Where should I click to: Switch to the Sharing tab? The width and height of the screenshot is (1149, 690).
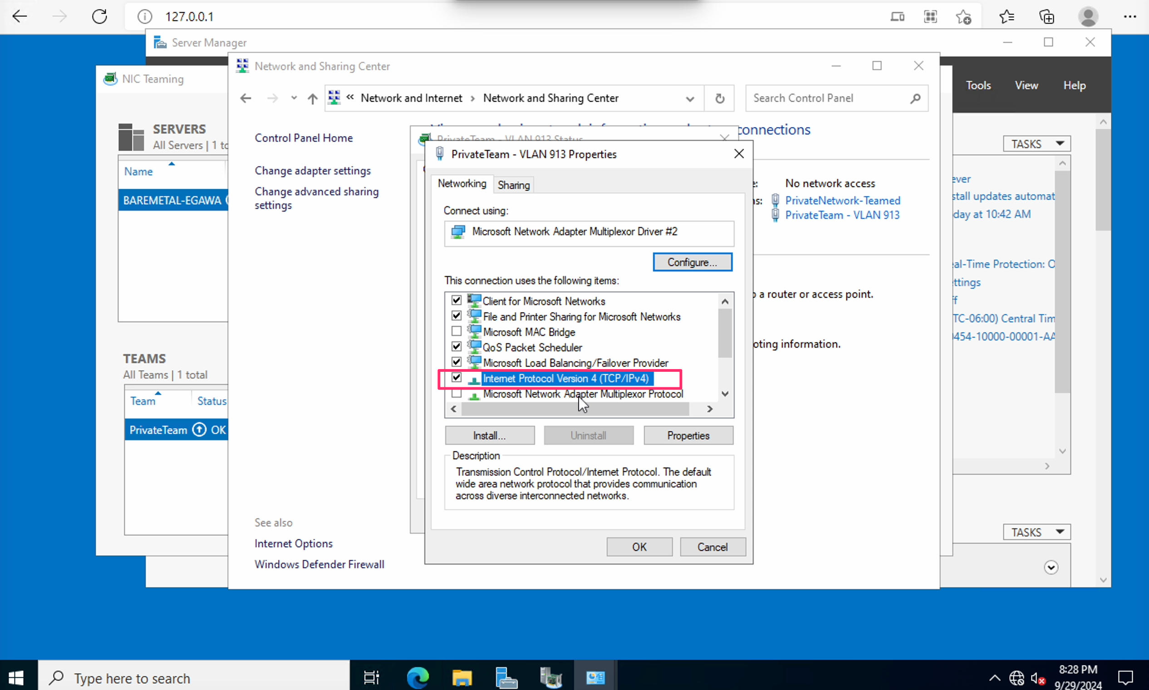pyautogui.click(x=513, y=185)
